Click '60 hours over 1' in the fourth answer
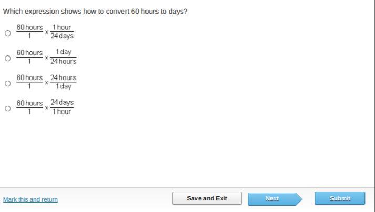 coord(29,107)
